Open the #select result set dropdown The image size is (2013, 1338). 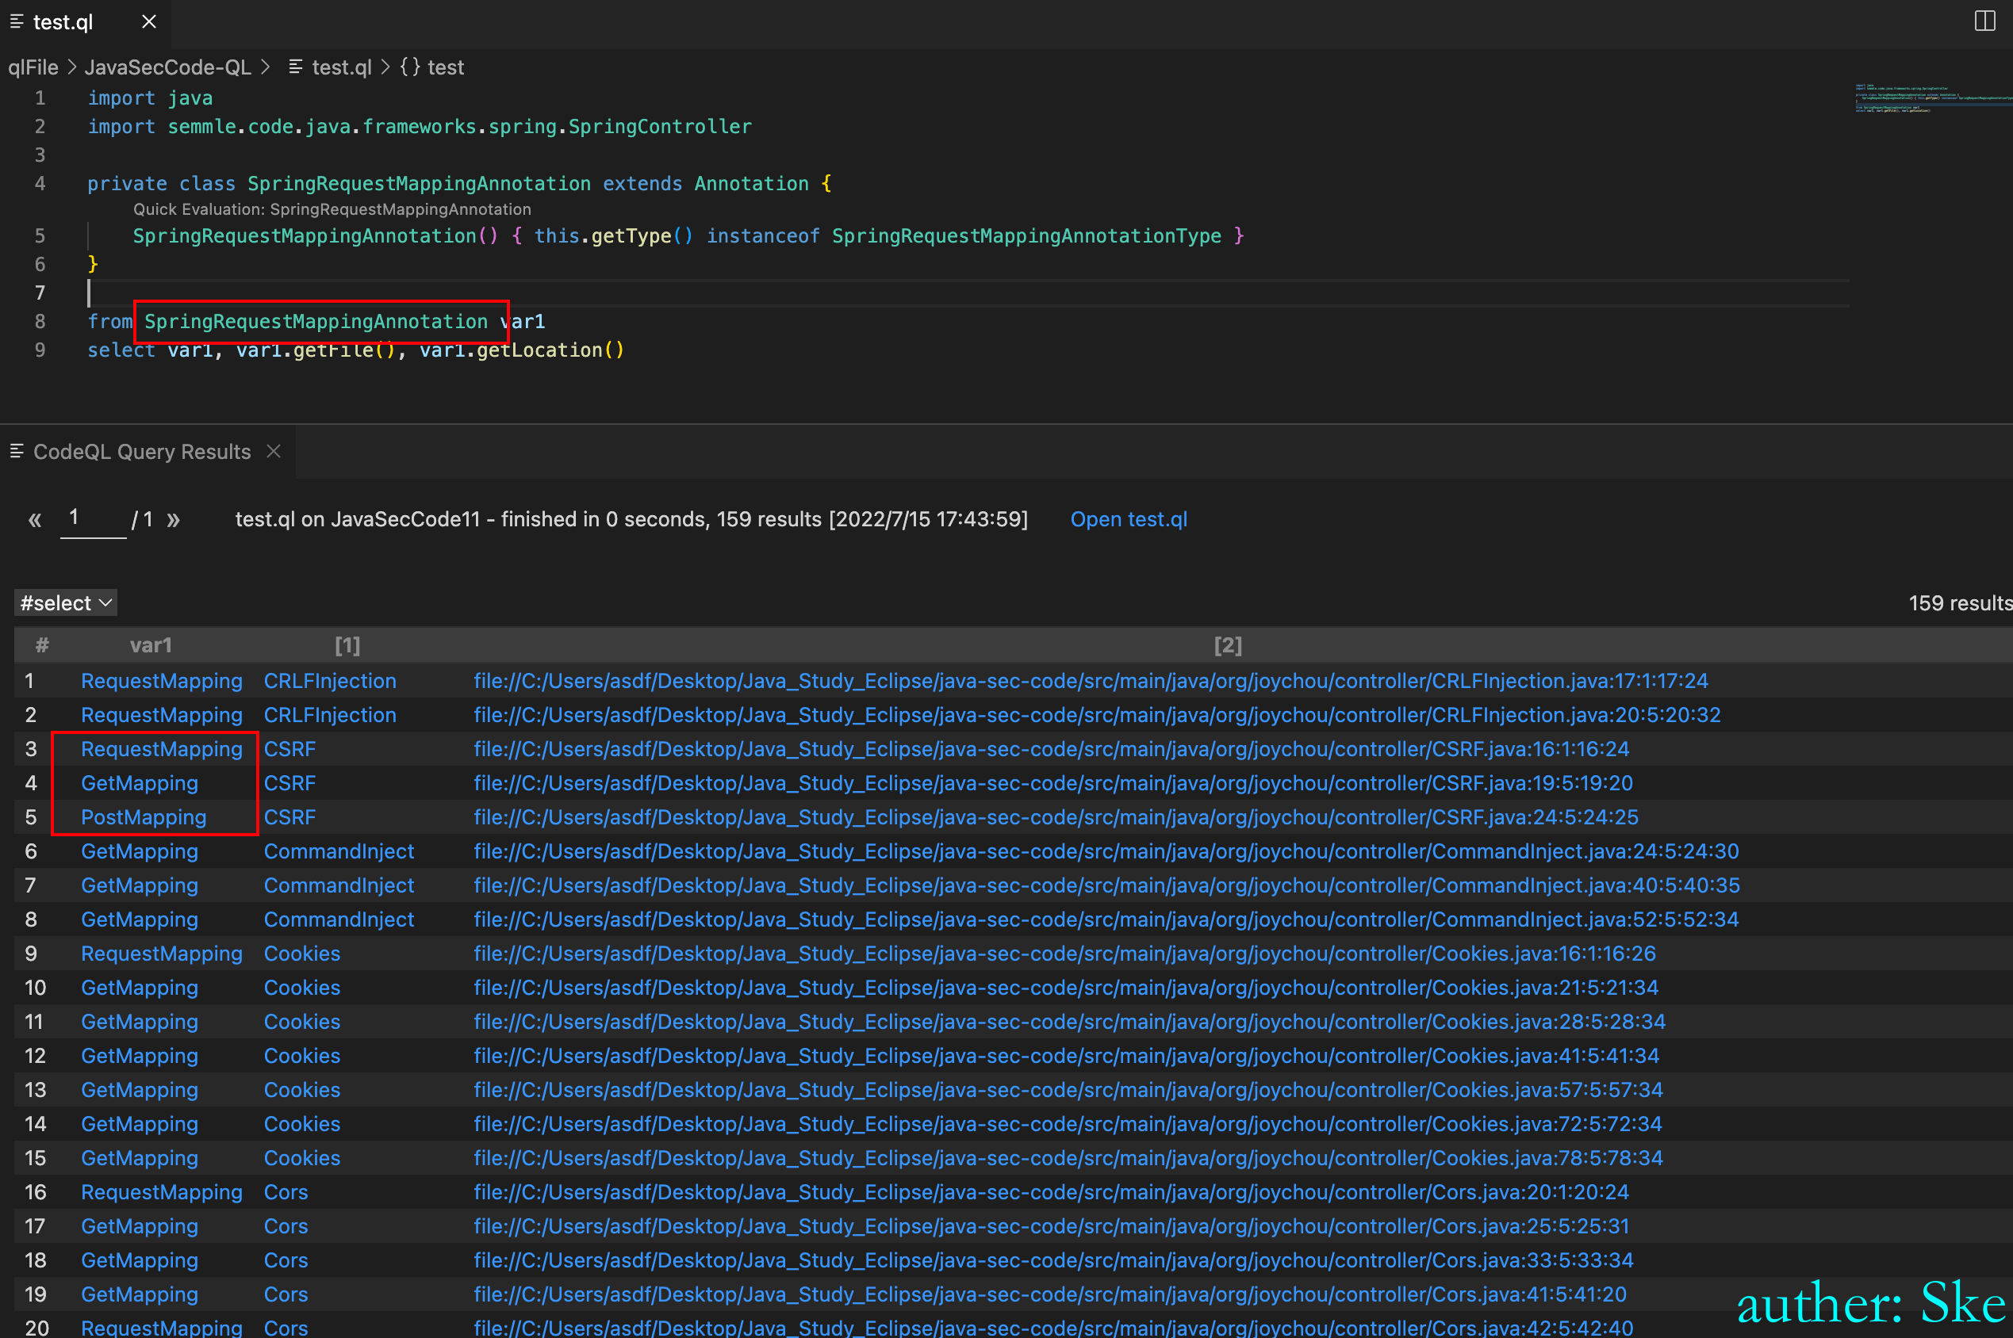[x=66, y=602]
